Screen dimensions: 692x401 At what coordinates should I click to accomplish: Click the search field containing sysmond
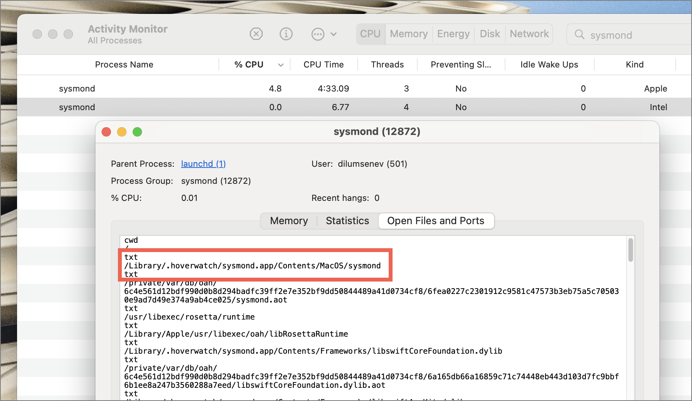pos(629,35)
